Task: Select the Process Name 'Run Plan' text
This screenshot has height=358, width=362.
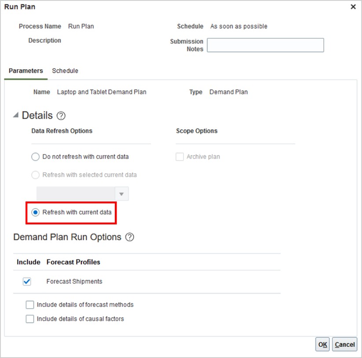Action: click(81, 26)
